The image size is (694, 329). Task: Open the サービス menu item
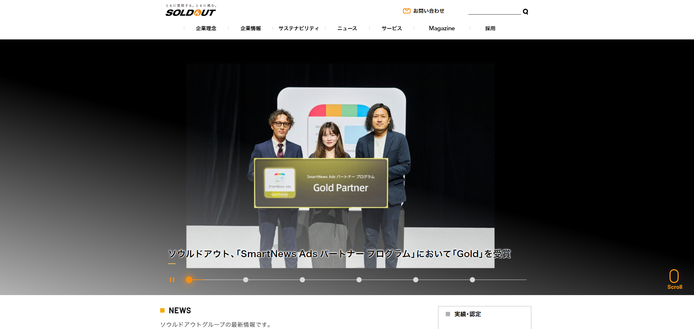coord(392,28)
